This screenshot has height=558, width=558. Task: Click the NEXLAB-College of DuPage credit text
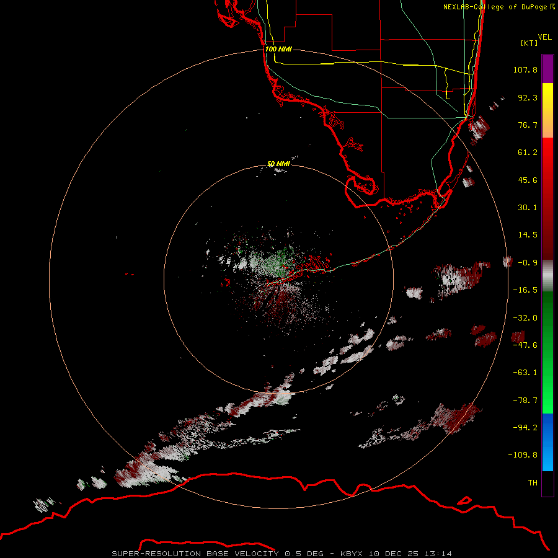point(499,7)
